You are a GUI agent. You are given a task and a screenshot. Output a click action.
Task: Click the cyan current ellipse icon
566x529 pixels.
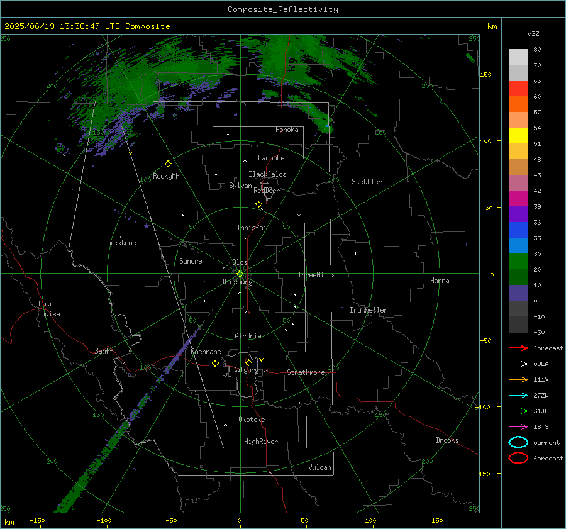tap(518, 442)
